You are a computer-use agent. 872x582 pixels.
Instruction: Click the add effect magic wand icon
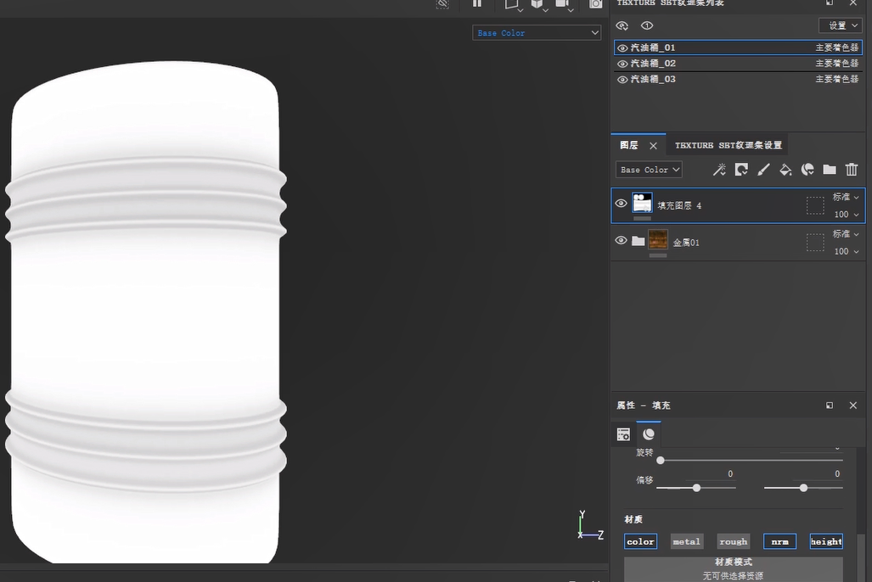point(719,170)
